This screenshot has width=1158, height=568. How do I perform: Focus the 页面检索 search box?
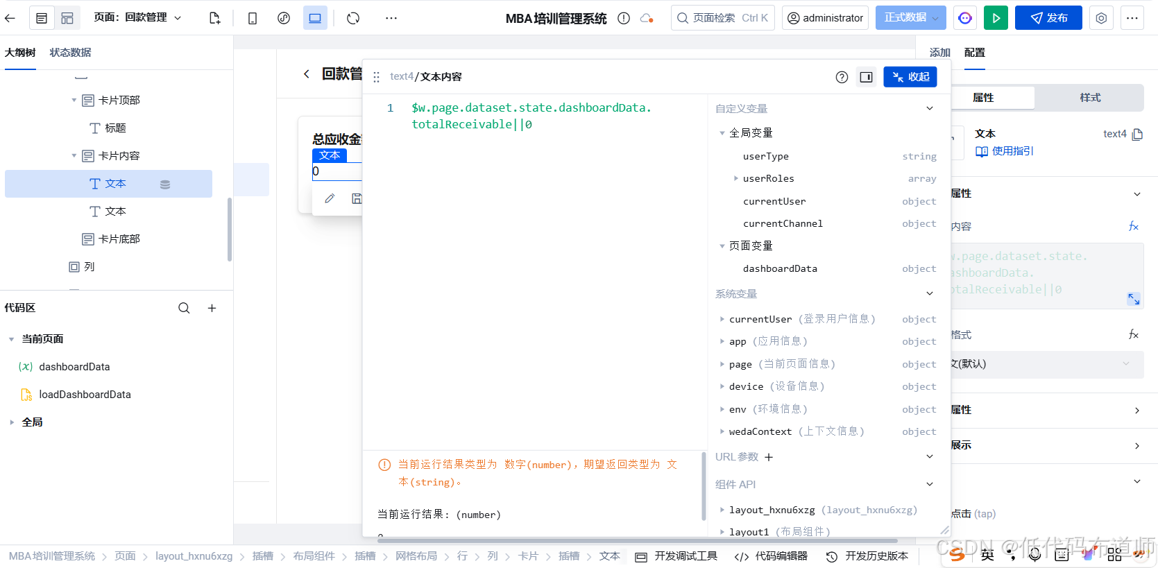tap(723, 18)
